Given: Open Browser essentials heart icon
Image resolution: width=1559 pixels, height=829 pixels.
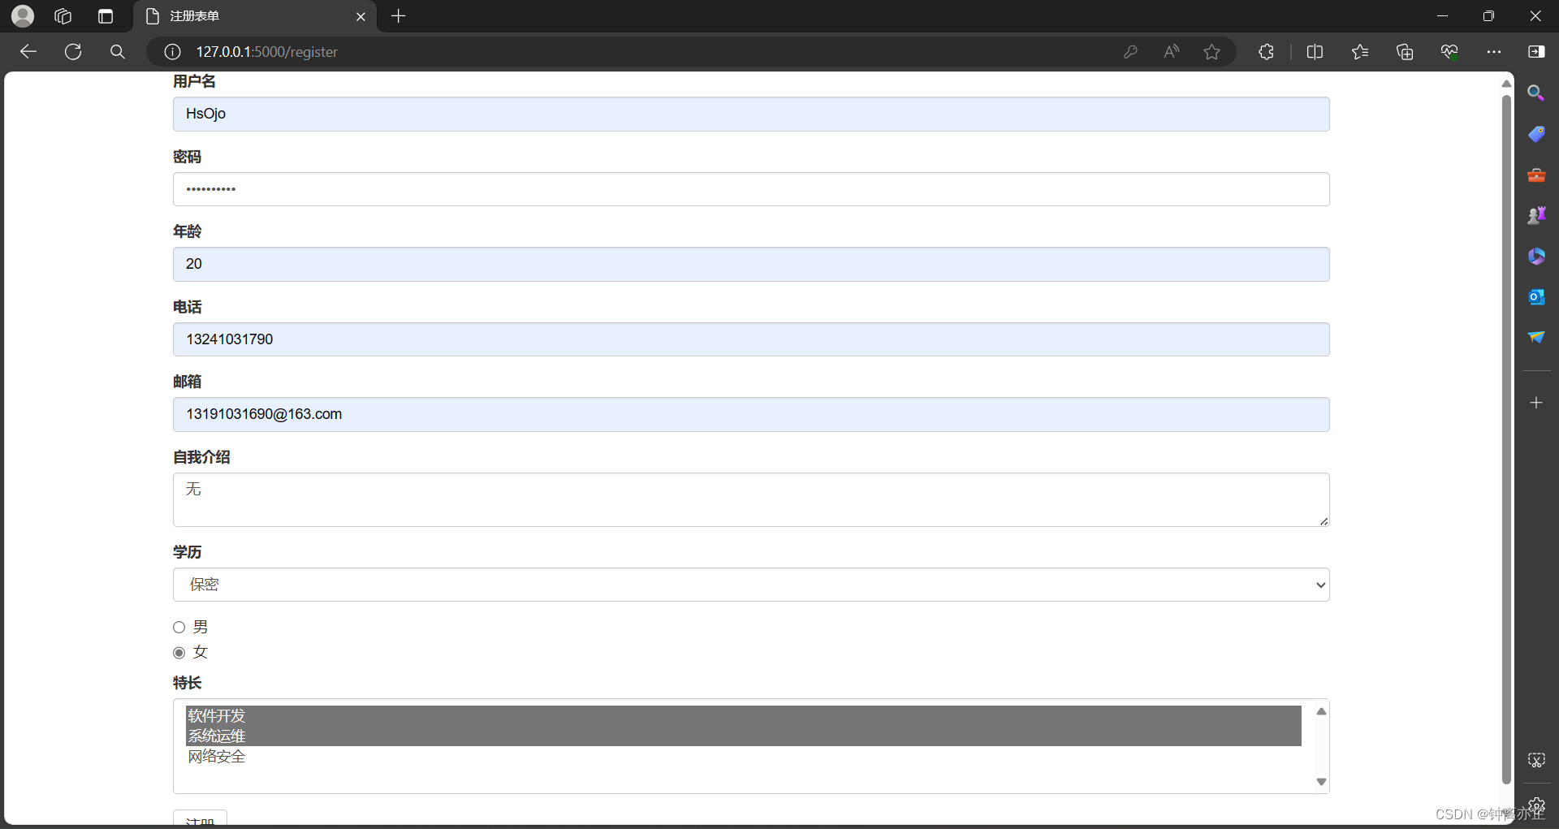Looking at the screenshot, I should (x=1451, y=51).
